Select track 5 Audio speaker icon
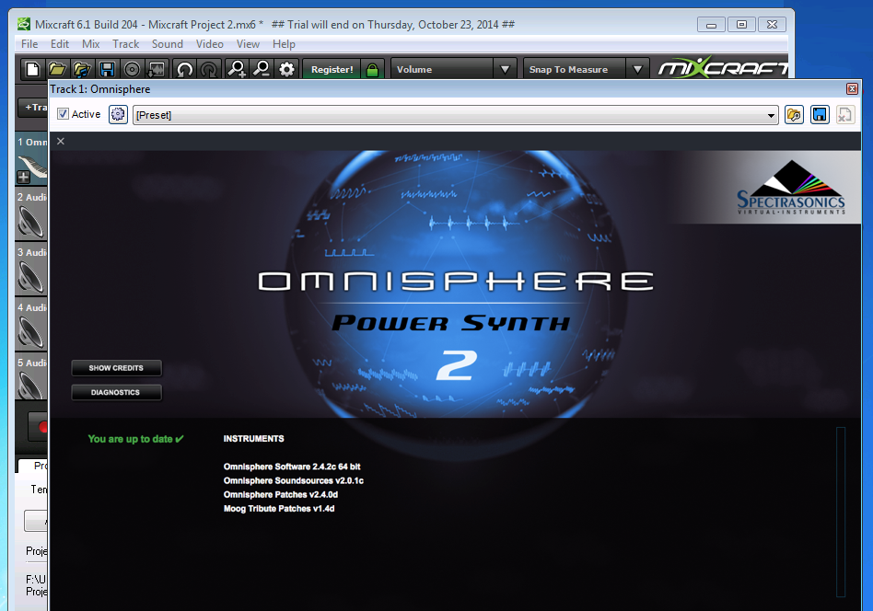Image resolution: width=873 pixels, height=611 pixels. tap(30, 384)
